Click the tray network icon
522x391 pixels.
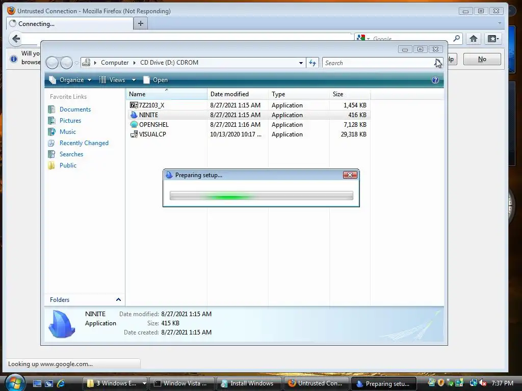pyautogui.click(x=473, y=383)
